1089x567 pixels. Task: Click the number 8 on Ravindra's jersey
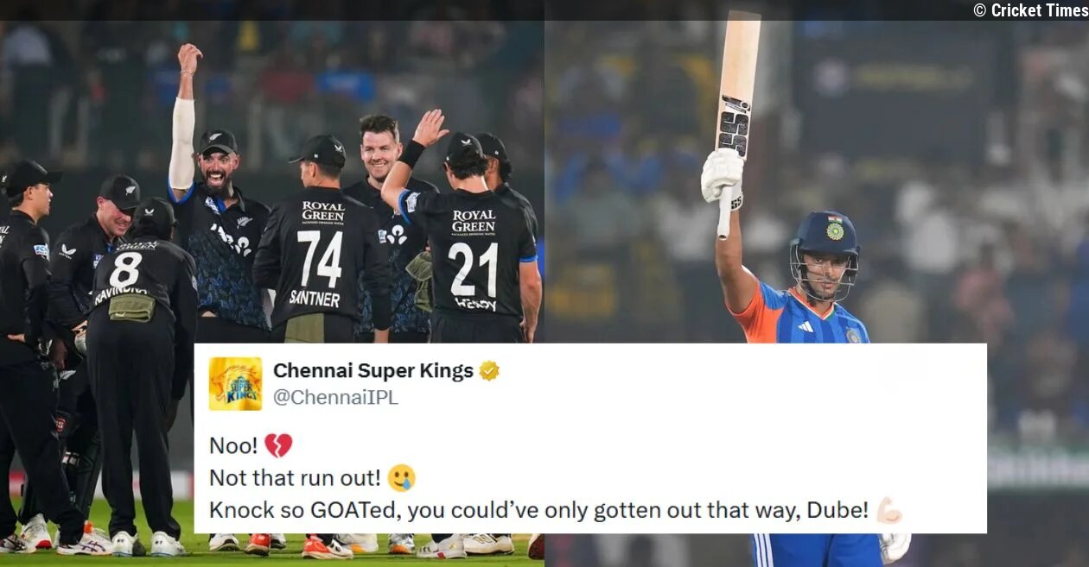point(125,270)
